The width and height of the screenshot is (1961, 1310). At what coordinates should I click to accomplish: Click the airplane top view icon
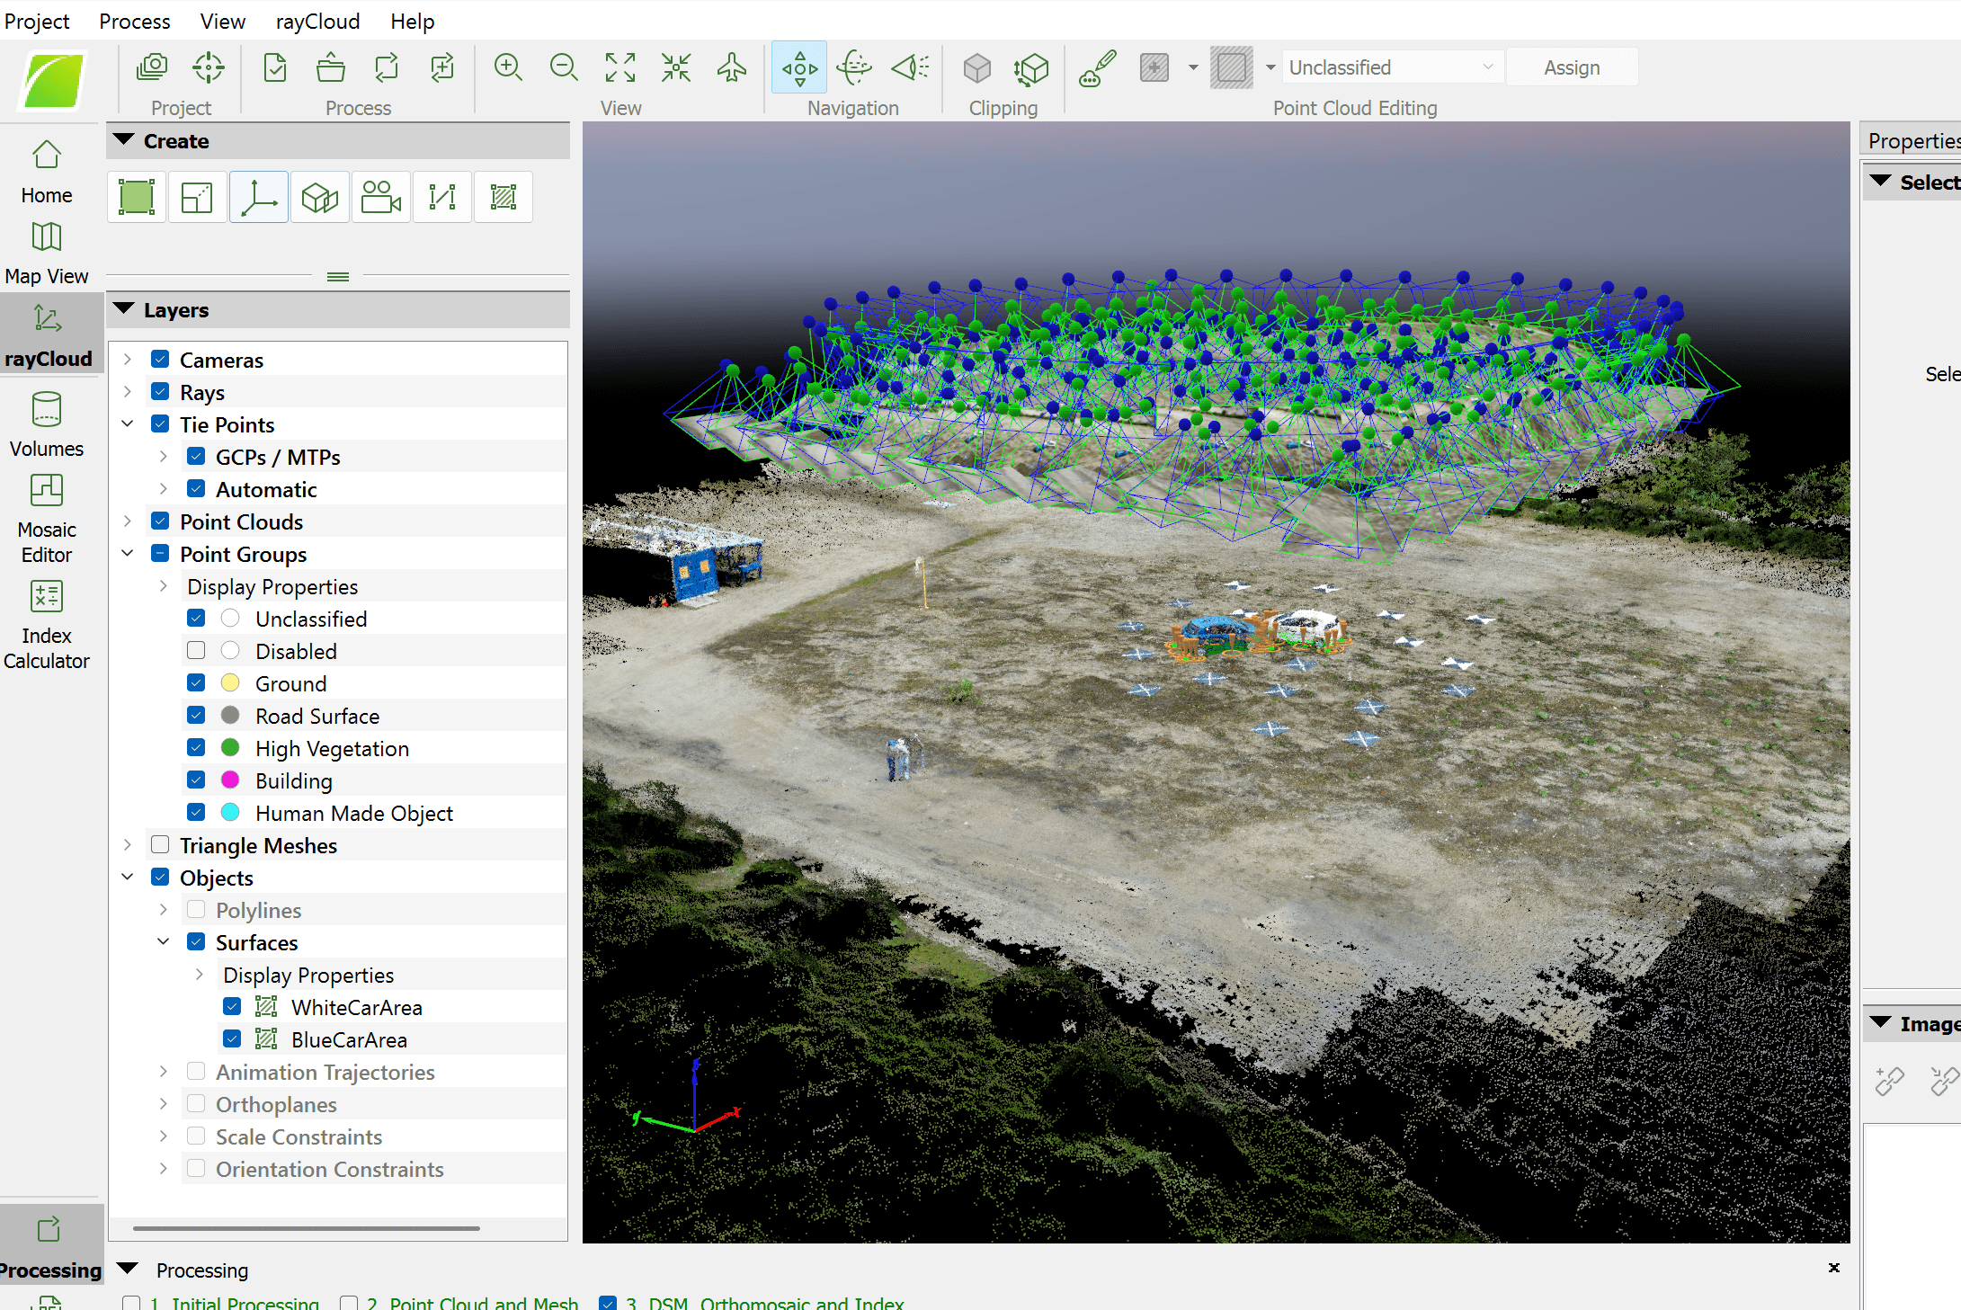pyautogui.click(x=732, y=67)
